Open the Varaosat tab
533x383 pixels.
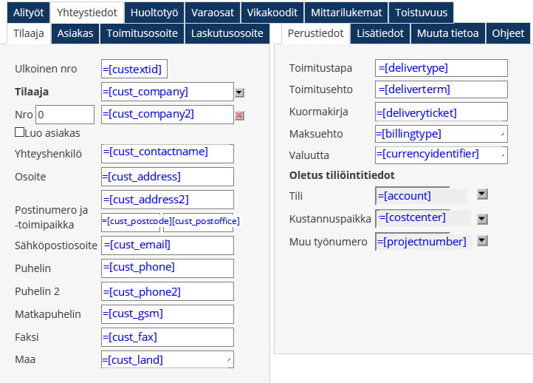point(213,13)
